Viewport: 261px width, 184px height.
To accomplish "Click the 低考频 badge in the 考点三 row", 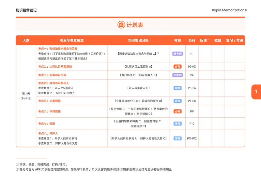I will pyautogui.click(x=177, y=75).
